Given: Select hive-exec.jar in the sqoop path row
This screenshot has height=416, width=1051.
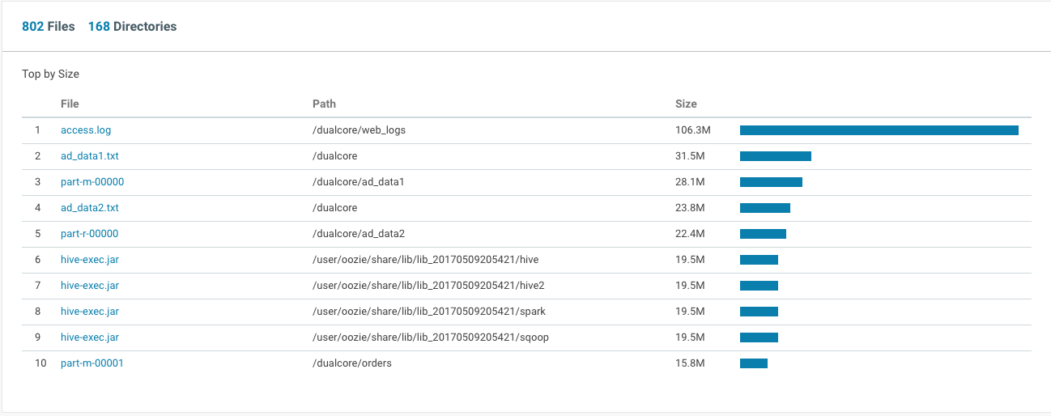Looking at the screenshot, I should tap(89, 337).
